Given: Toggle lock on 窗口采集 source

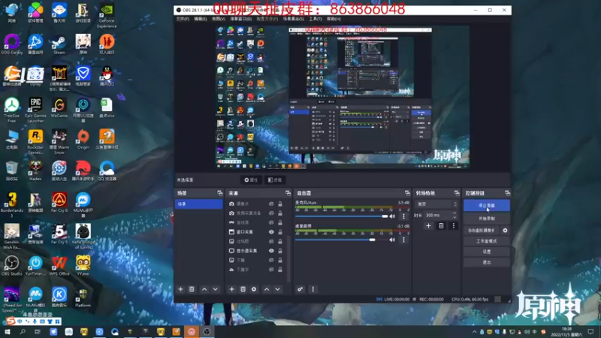Looking at the screenshot, I should [280, 232].
